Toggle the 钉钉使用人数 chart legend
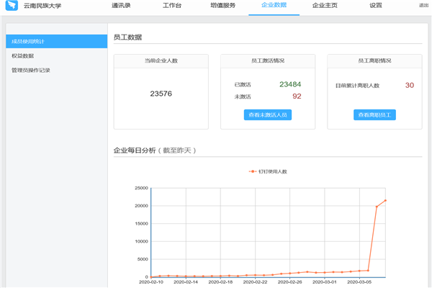Image resolution: width=432 pixels, height=288 pixels. click(268, 171)
